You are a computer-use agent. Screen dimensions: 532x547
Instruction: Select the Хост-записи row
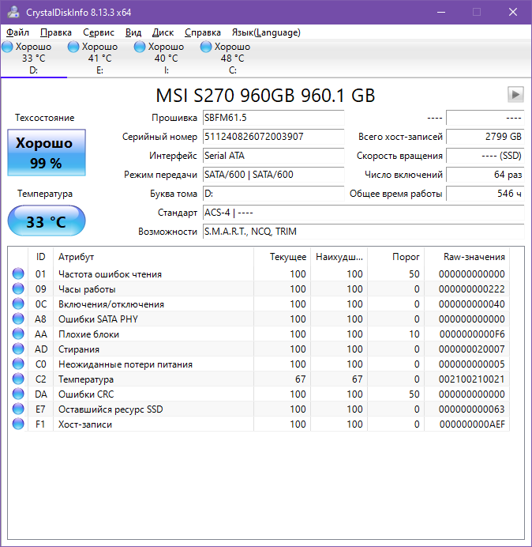(x=259, y=424)
